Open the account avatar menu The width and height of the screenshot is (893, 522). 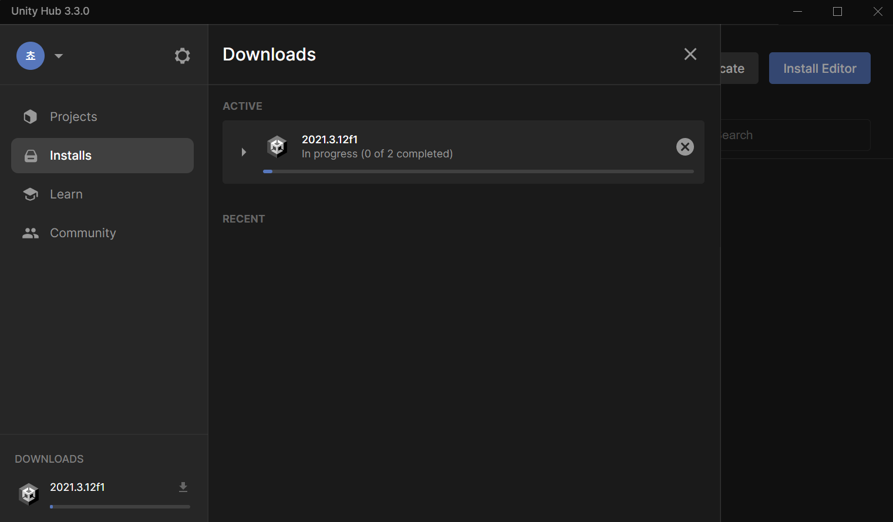coord(31,56)
